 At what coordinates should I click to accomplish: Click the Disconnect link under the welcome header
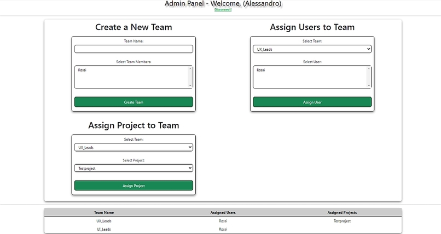[x=223, y=9]
